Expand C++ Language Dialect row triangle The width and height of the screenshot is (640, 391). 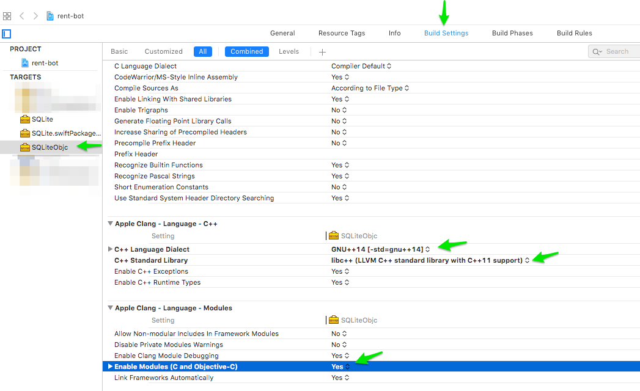[x=110, y=249]
